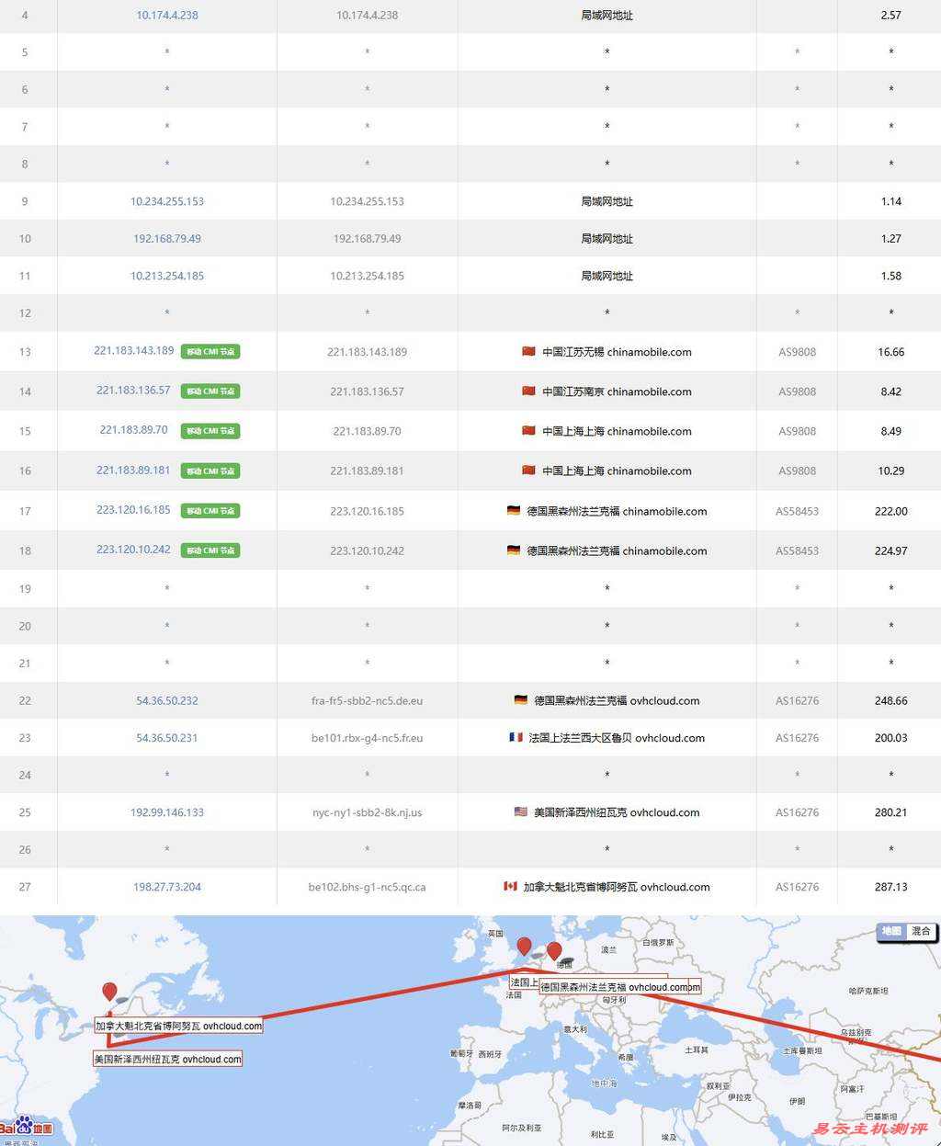
Task: Click hostname be102.bhs-g1-nc5.qc.ca
Action: point(368,887)
